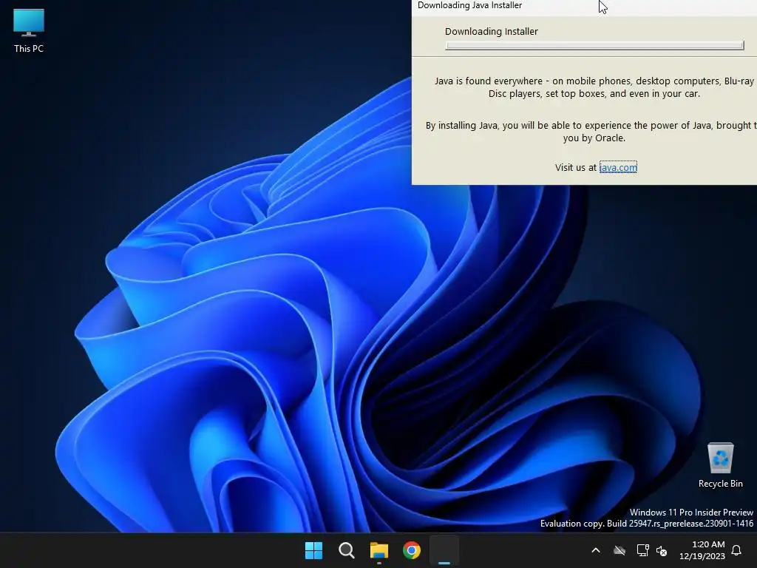The width and height of the screenshot is (757, 568).
Task: Click the OneDrive cloud tray icon
Action: click(619, 550)
